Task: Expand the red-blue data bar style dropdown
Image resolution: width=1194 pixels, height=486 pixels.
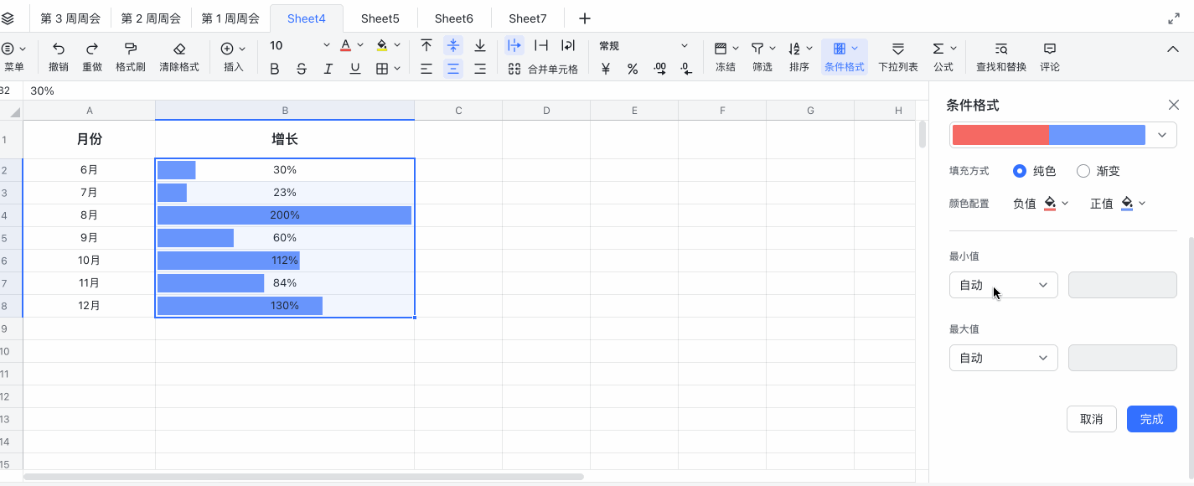Action: pos(1161,135)
